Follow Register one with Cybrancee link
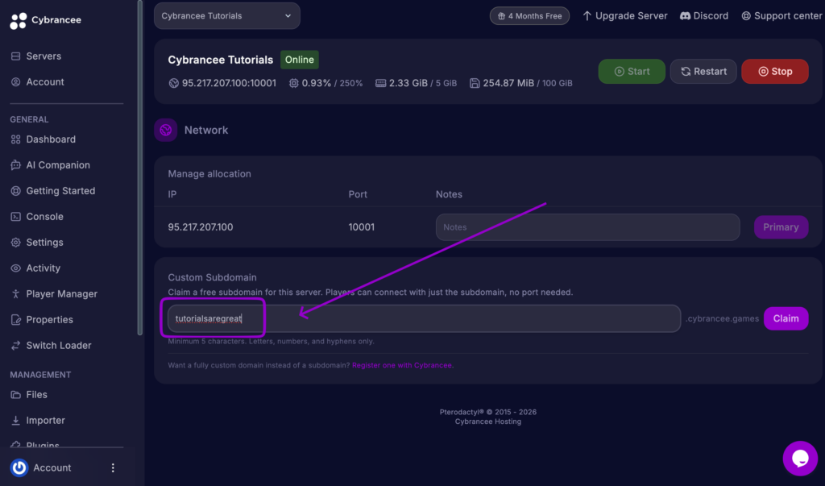825x486 pixels. click(402, 365)
